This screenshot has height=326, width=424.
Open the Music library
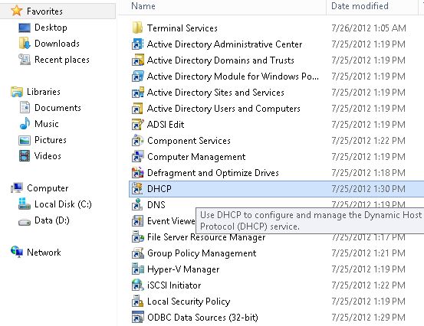pos(47,124)
